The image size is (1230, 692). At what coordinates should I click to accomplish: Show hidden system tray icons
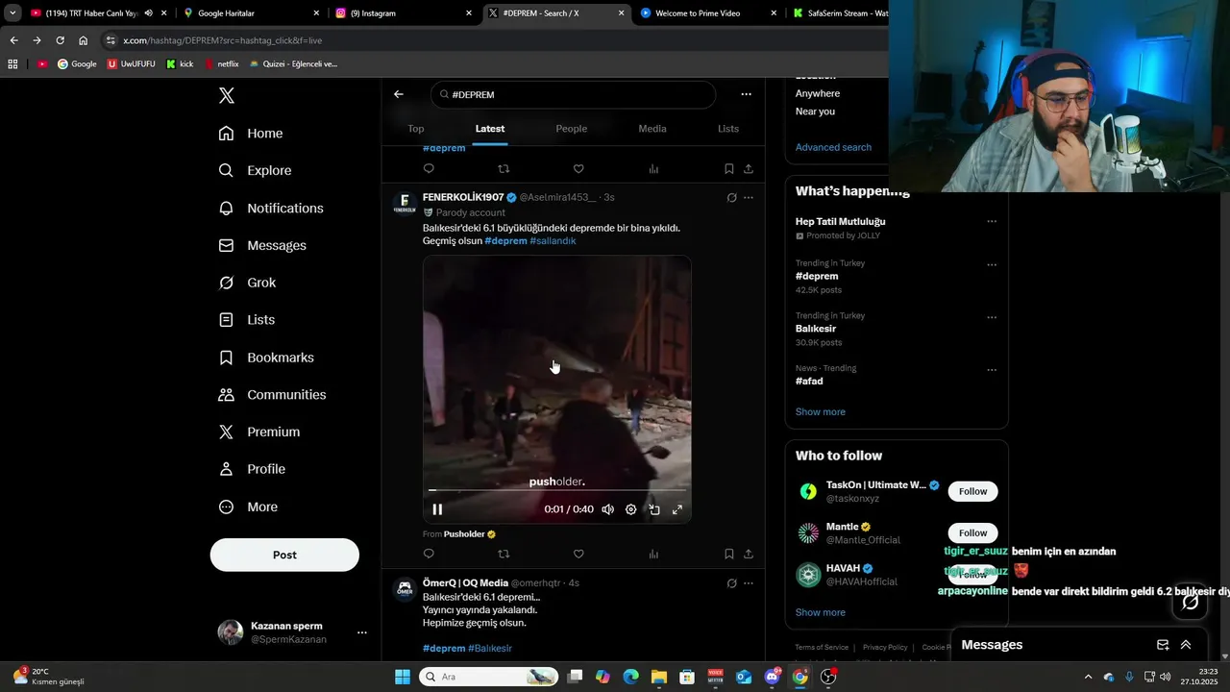1088,677
